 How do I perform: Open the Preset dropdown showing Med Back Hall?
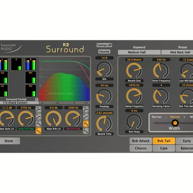pos(177,52)
